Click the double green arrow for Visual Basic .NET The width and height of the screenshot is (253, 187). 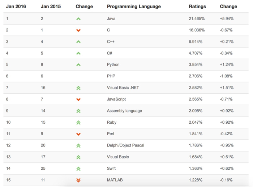[x=78, y=88]
